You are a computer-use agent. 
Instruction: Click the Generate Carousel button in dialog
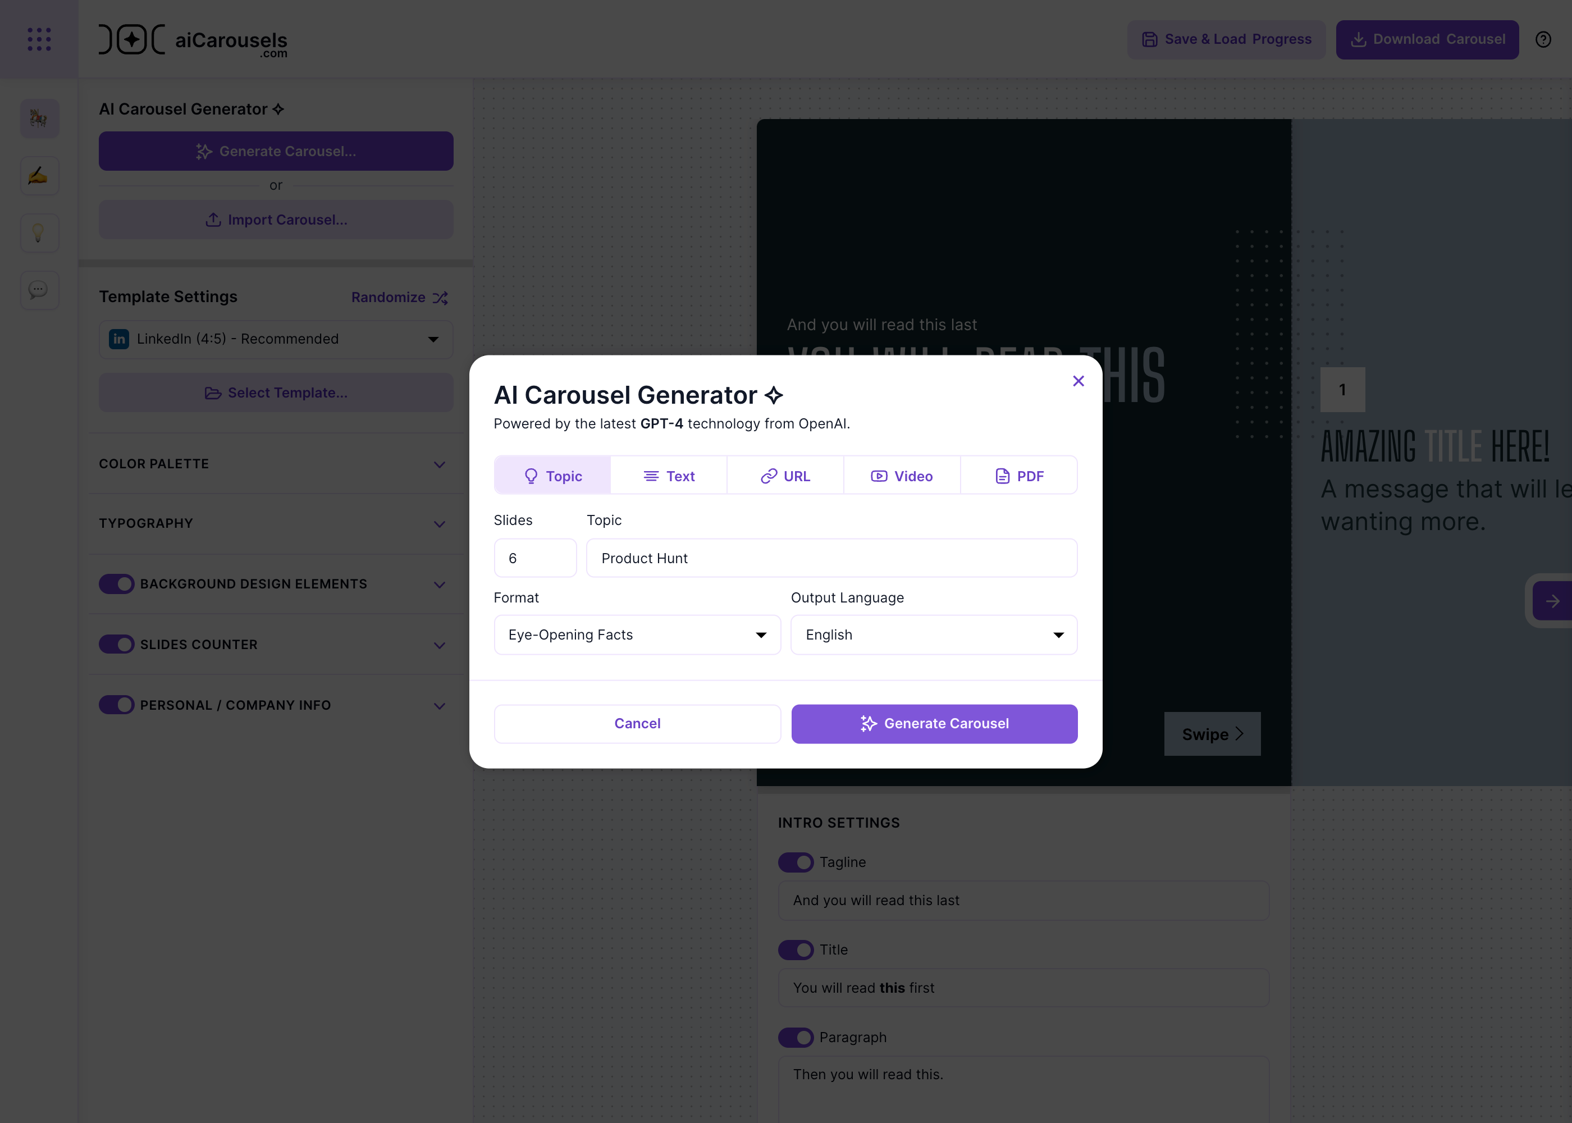(934, 724)
